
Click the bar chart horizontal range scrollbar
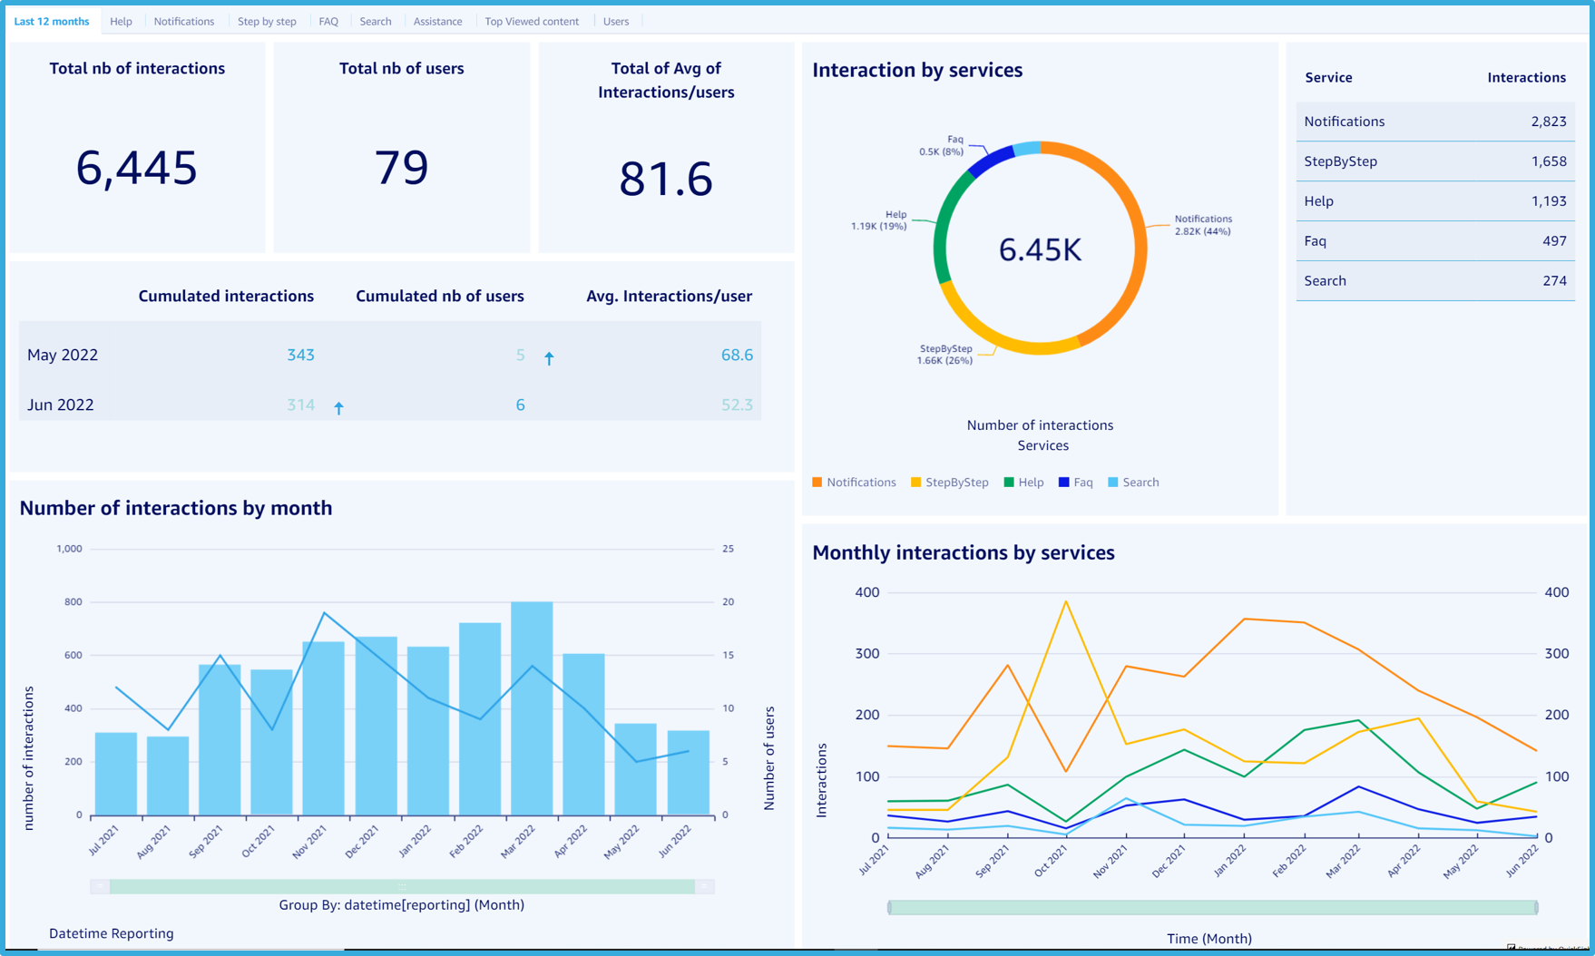tap(402, 886)
